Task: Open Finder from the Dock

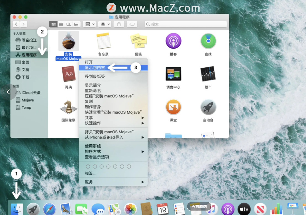Action: click(17, 209)
